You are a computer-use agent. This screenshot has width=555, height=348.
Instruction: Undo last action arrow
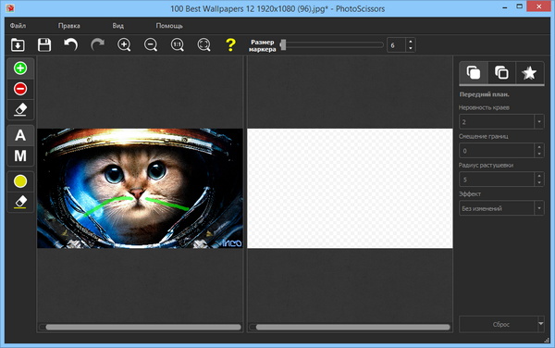click(x=71, y=45)
